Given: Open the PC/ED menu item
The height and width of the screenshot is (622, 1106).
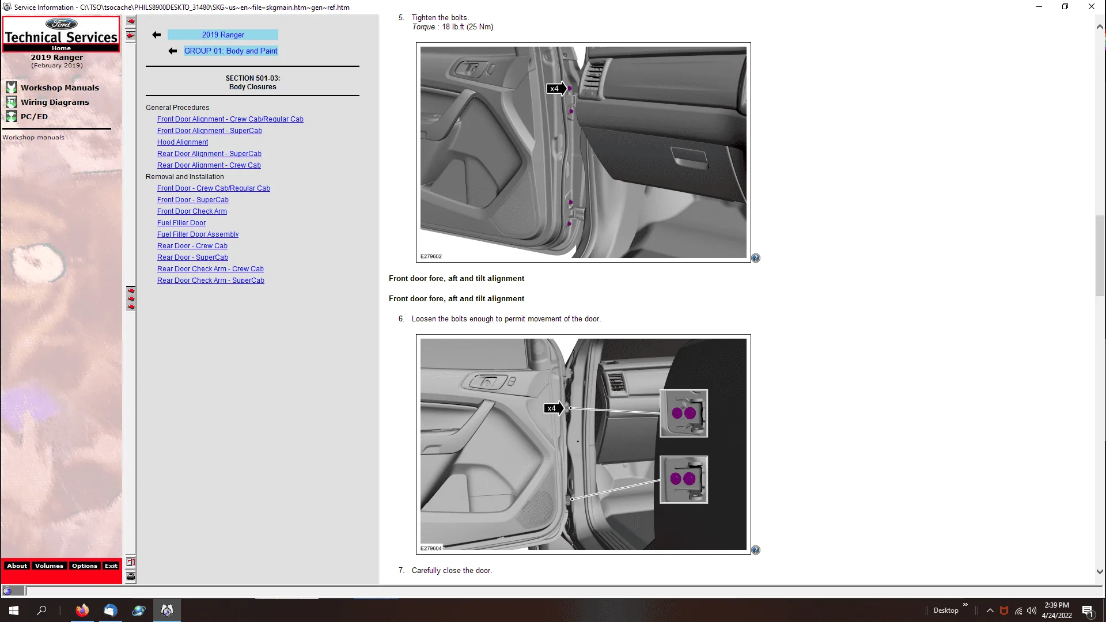Looking at the screenshot, I should [x=35, y=117].
